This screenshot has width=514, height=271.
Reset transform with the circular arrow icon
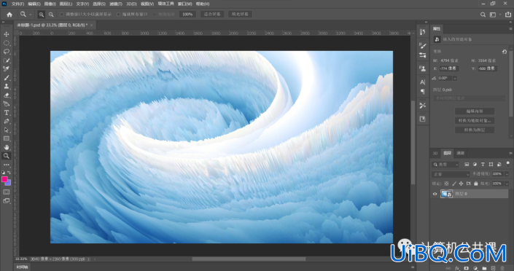505,52
